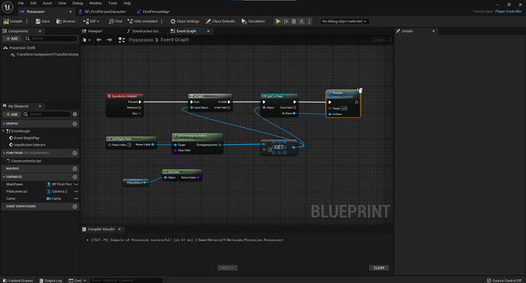
Task: Navigate back in graph history
Action: click(x=99, y=40)
